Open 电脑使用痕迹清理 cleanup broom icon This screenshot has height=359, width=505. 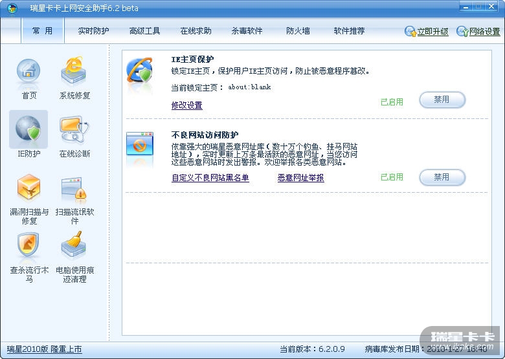(74, 245)
